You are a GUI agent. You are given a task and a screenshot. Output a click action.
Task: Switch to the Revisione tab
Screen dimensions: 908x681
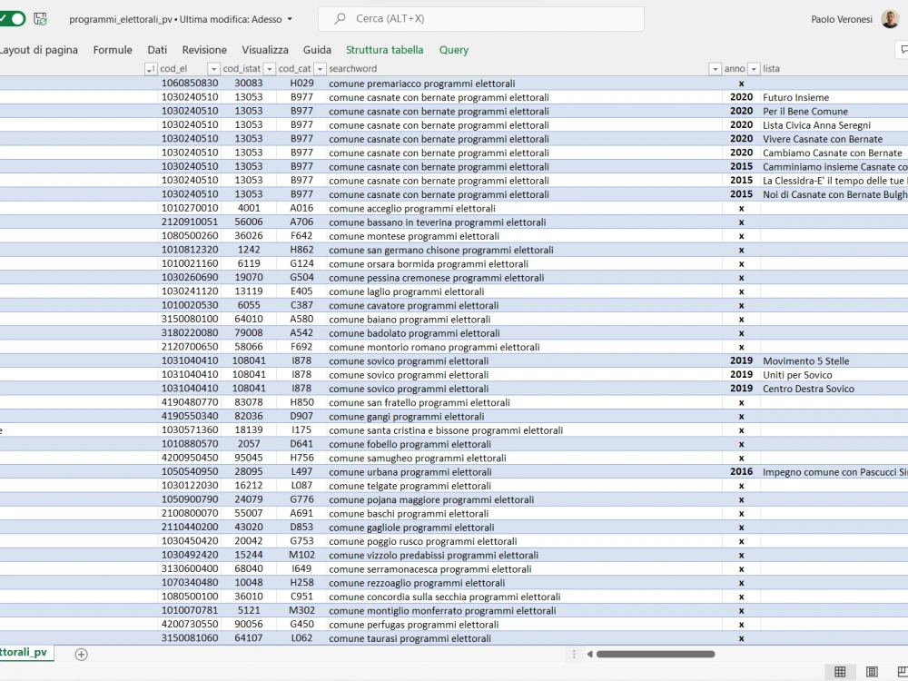(204, 50)
